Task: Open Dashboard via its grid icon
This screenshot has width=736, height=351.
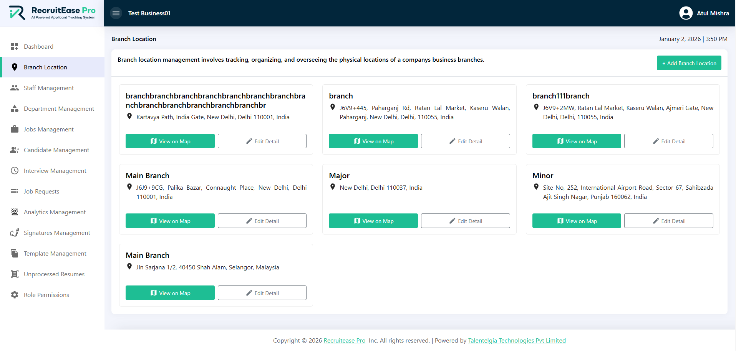Action: (15, 46)
